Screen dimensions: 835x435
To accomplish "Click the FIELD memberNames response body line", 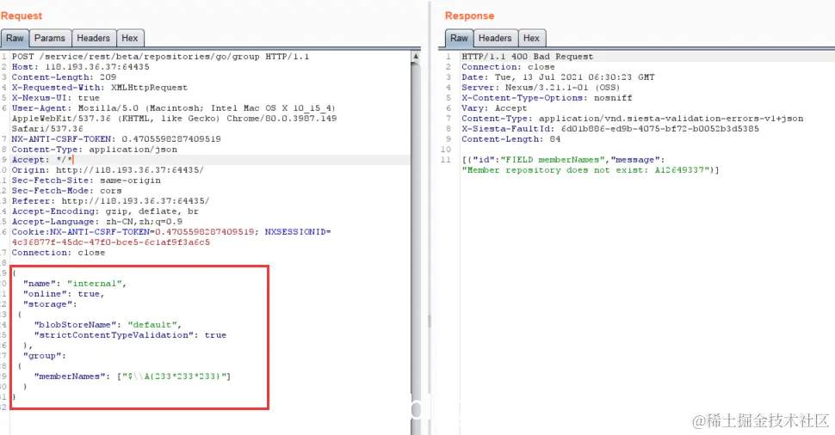I will (564, 160).
